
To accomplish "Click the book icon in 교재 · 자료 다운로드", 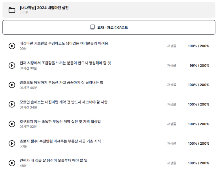I will click(x=92, y=27).
